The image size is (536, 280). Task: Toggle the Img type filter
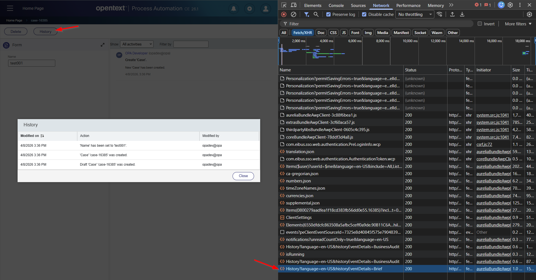[x=368, y=33]
